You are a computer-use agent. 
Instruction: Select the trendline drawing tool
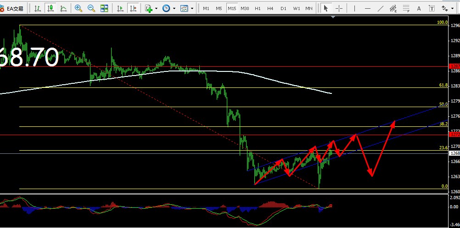[381, 9]
